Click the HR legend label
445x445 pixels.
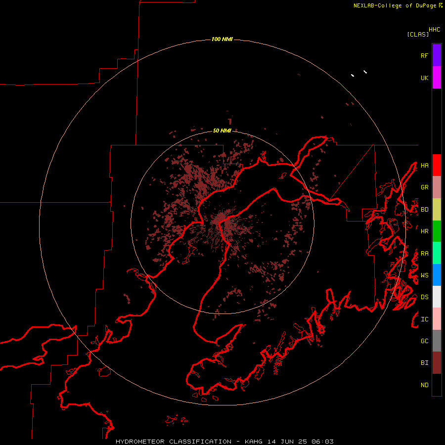click(424, 231)
